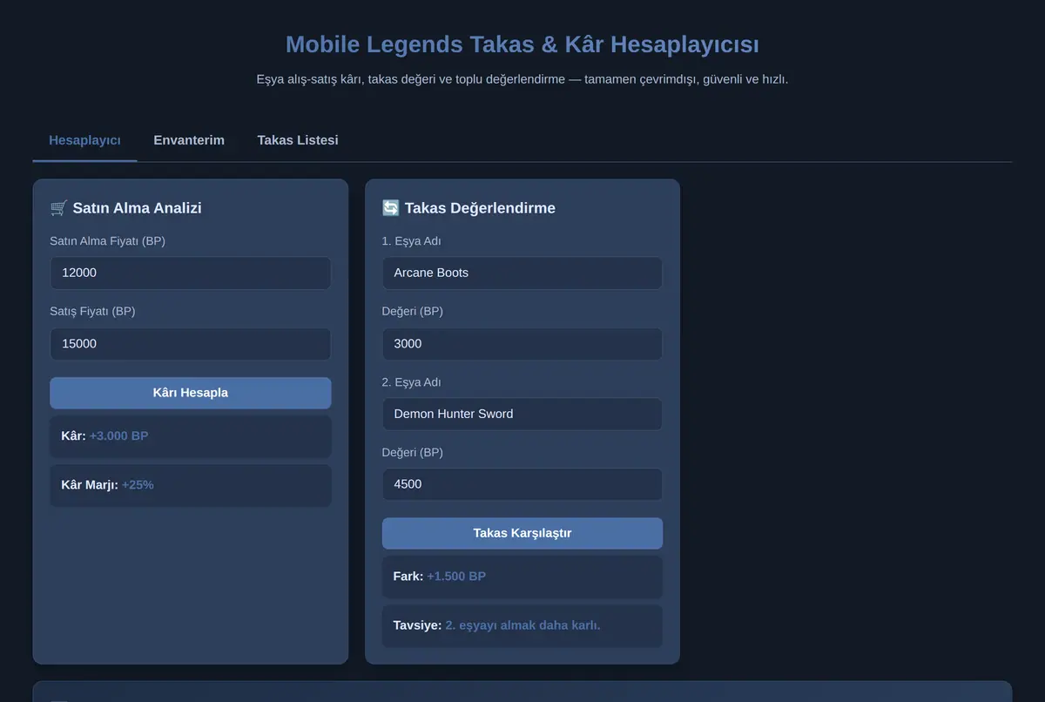Select the Kâr Marjı result +25%
1045x702 pixels.
pyautogui.click(x=138, y=484)
